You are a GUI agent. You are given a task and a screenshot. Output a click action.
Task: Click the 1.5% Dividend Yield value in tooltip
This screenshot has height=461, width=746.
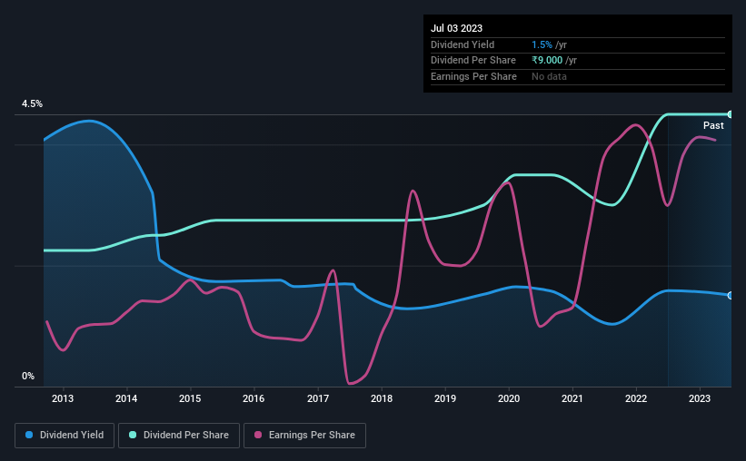coord(542,44)
